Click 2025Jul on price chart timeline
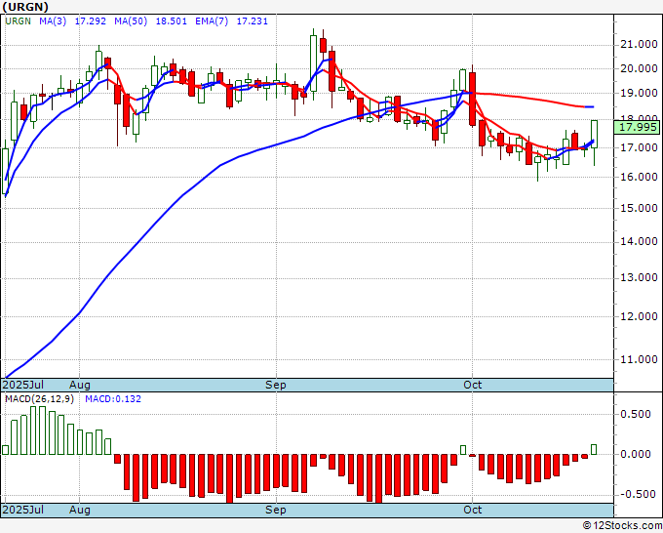This screenshot has width=663, height=533. (x=22, y=385)
